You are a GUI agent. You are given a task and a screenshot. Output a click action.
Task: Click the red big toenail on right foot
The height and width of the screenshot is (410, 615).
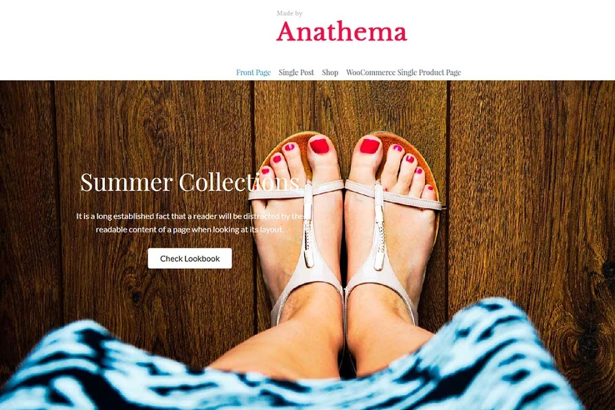[x=370, y=146]
